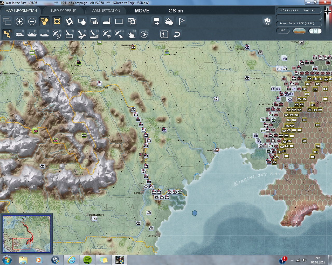332x265 pixels.
Task: Open the Administration tab
Action: coord(106,11)
